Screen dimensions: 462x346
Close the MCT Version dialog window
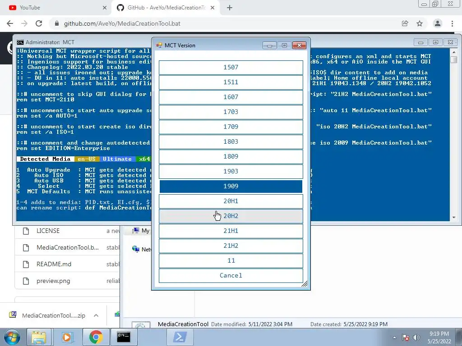pos(299,46)
